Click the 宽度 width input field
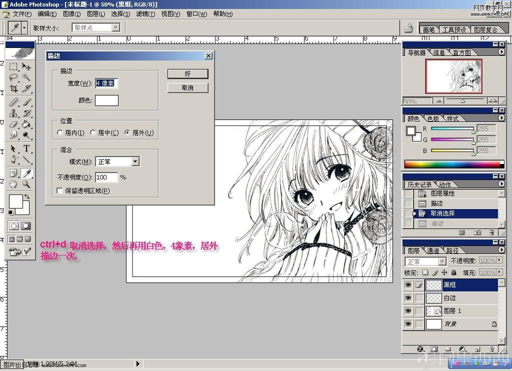Screen dimensions: 512x371 click(106, 83)
